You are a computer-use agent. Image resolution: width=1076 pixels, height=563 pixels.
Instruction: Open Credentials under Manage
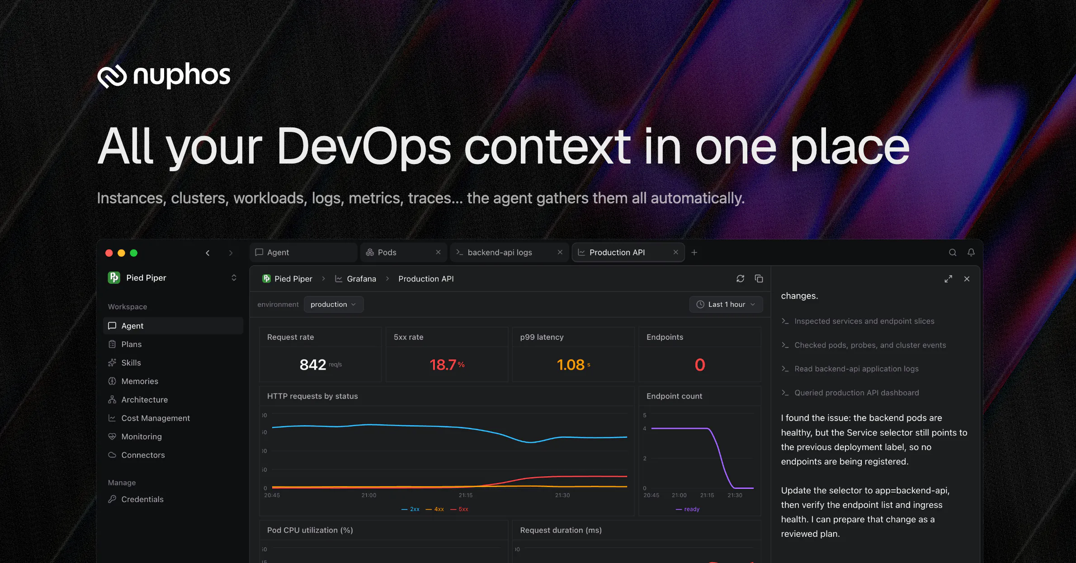click(x=173, y=499)
